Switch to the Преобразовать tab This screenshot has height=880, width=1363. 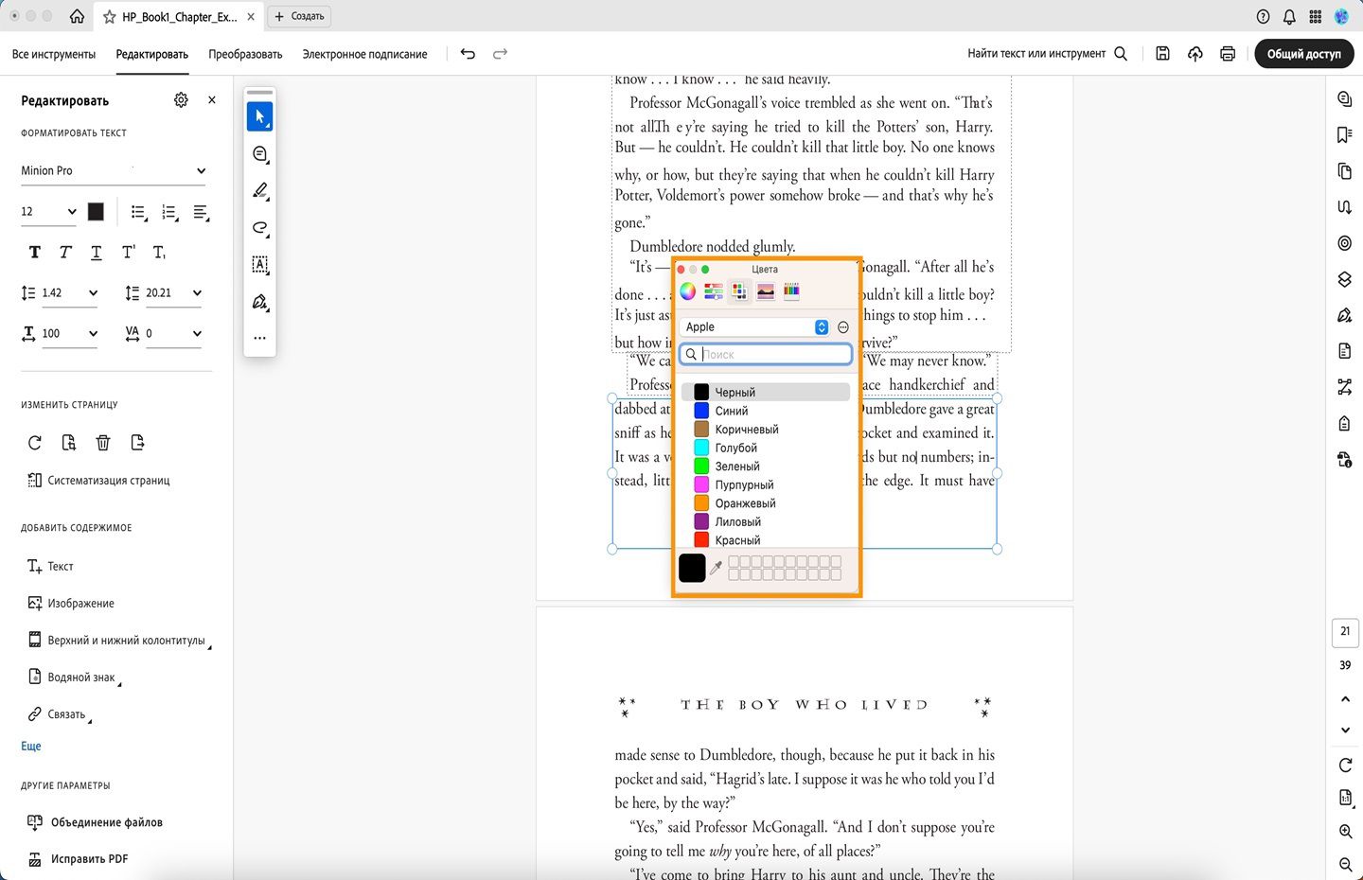(x=245, y=55)
